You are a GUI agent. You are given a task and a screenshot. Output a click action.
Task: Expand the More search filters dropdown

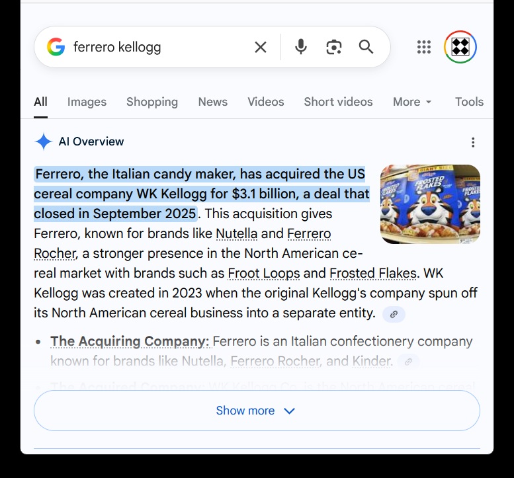pos(412,102)
